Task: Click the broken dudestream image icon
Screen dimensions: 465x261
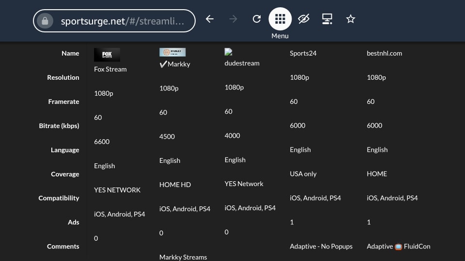Action: tap(228, 52)
